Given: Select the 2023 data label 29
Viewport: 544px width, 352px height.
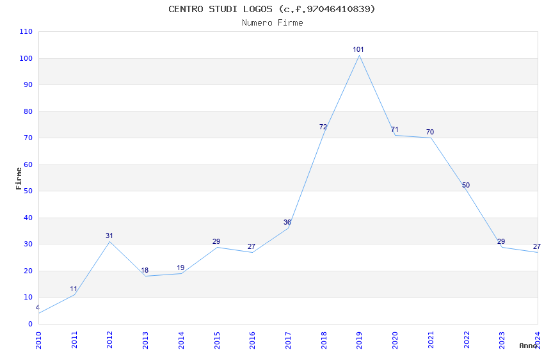Looking at the screenshot, I should [x=501, y=241].
